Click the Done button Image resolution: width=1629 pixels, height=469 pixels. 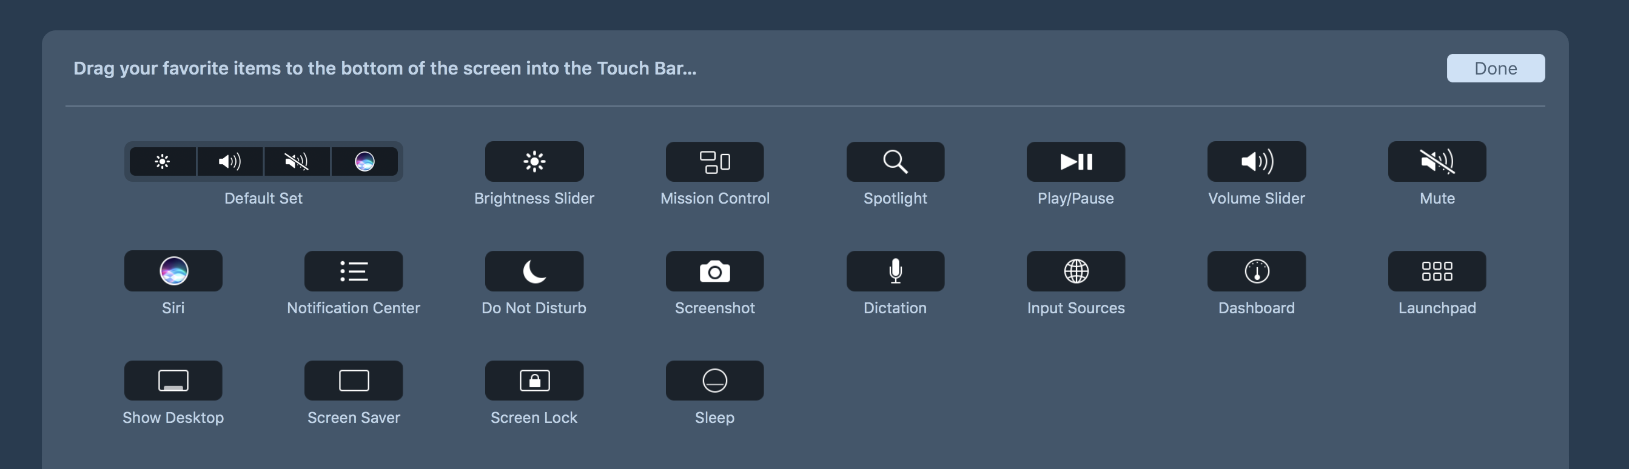[1495, 68]
